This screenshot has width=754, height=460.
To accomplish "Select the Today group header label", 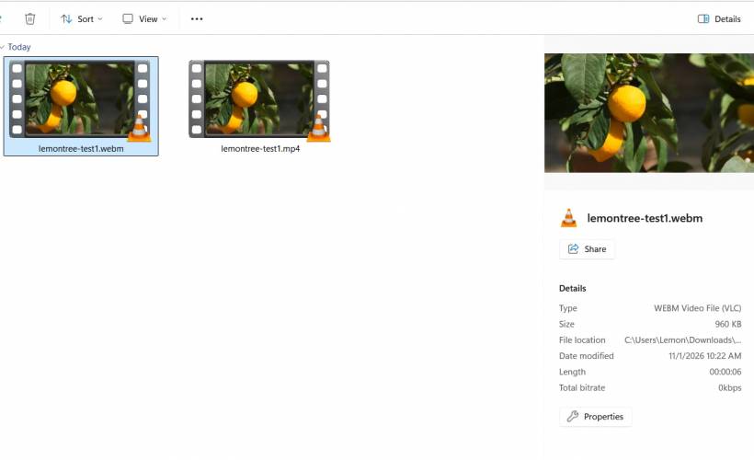I will click(x=19, y=47).
